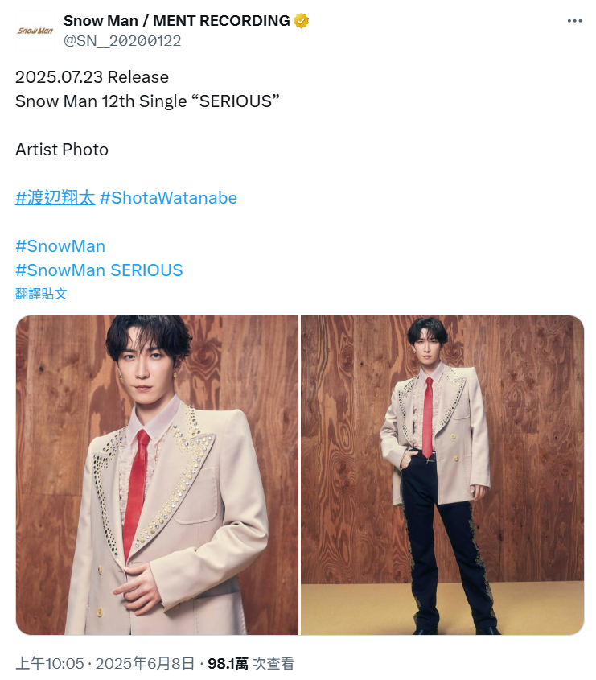The image size is (596, 680).
Task: Open the #渡辺翔太 hashtag
Action: (x=55, y=198)
